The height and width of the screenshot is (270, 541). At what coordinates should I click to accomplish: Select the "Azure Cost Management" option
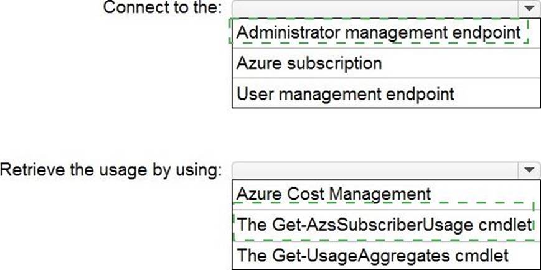(x=334, y=193)
